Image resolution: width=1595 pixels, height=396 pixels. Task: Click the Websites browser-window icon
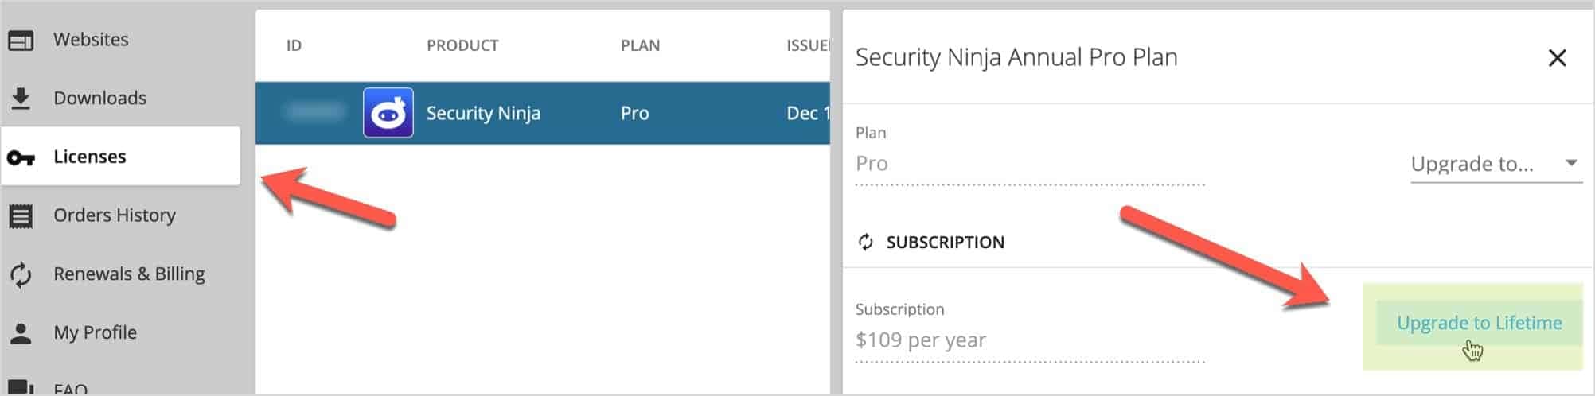(x=21, y=40)
